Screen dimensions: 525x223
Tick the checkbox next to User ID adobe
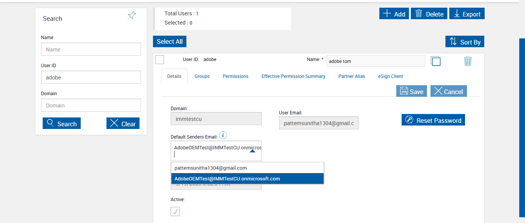click(x=159, y=59)
